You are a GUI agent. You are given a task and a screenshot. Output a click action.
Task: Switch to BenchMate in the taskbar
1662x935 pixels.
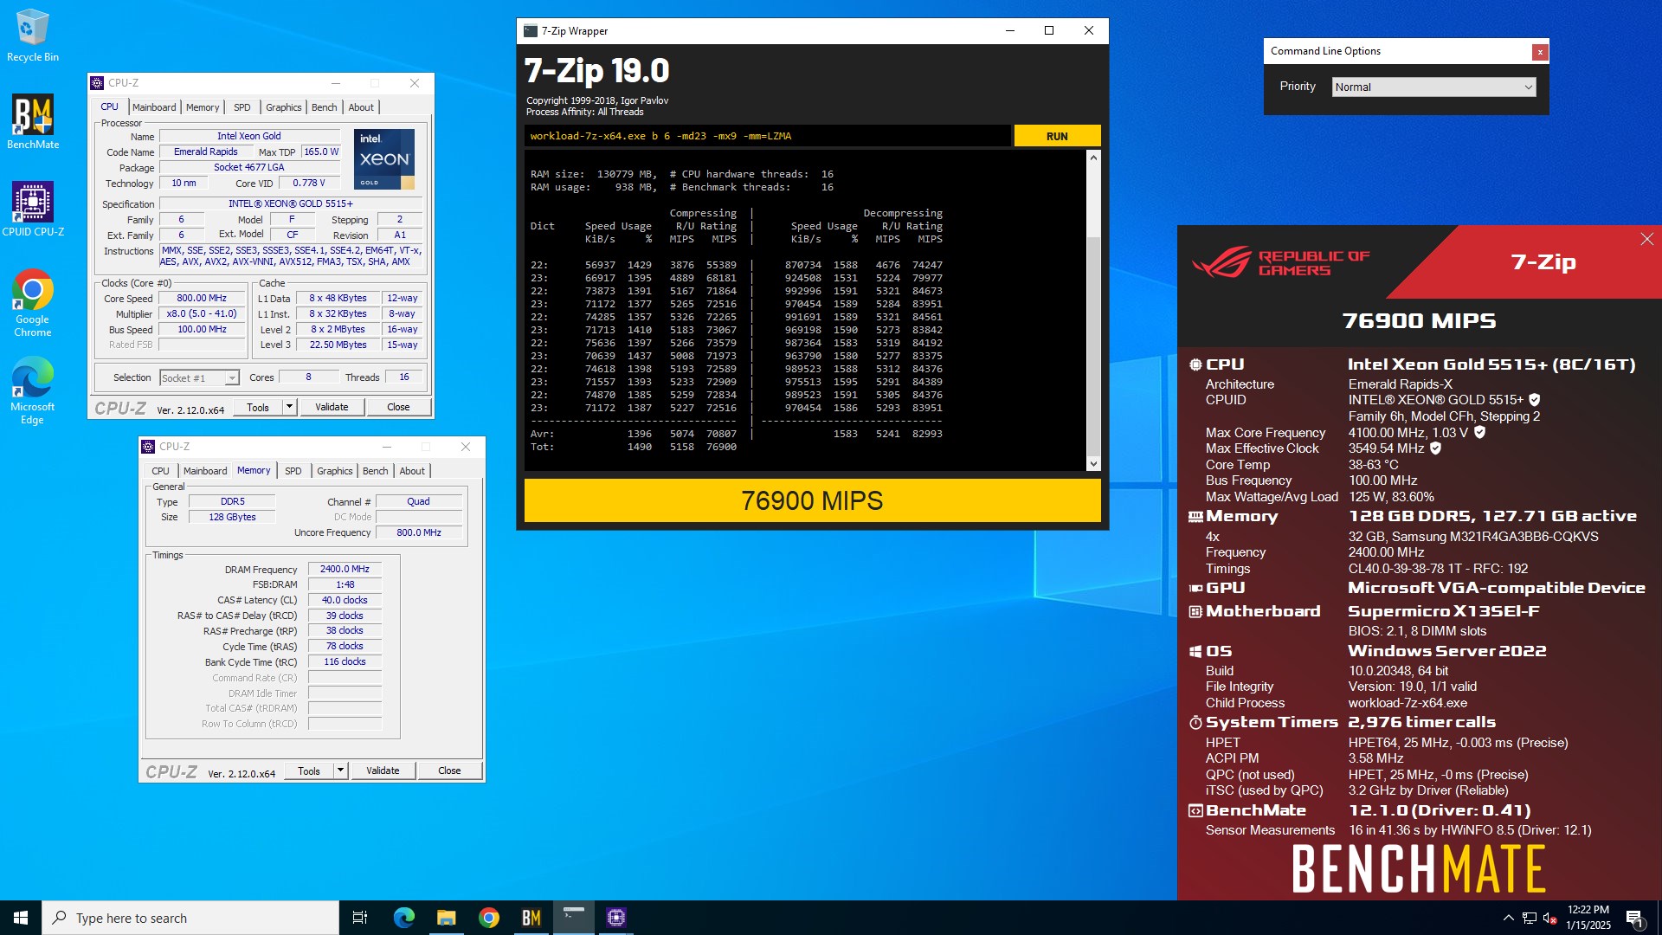pyautogui.click(x=531, y=918)
